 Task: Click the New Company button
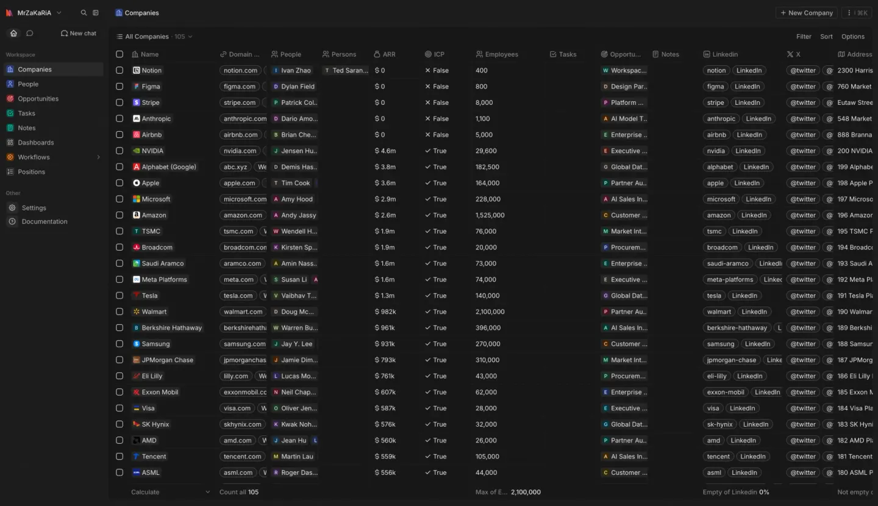807,13
